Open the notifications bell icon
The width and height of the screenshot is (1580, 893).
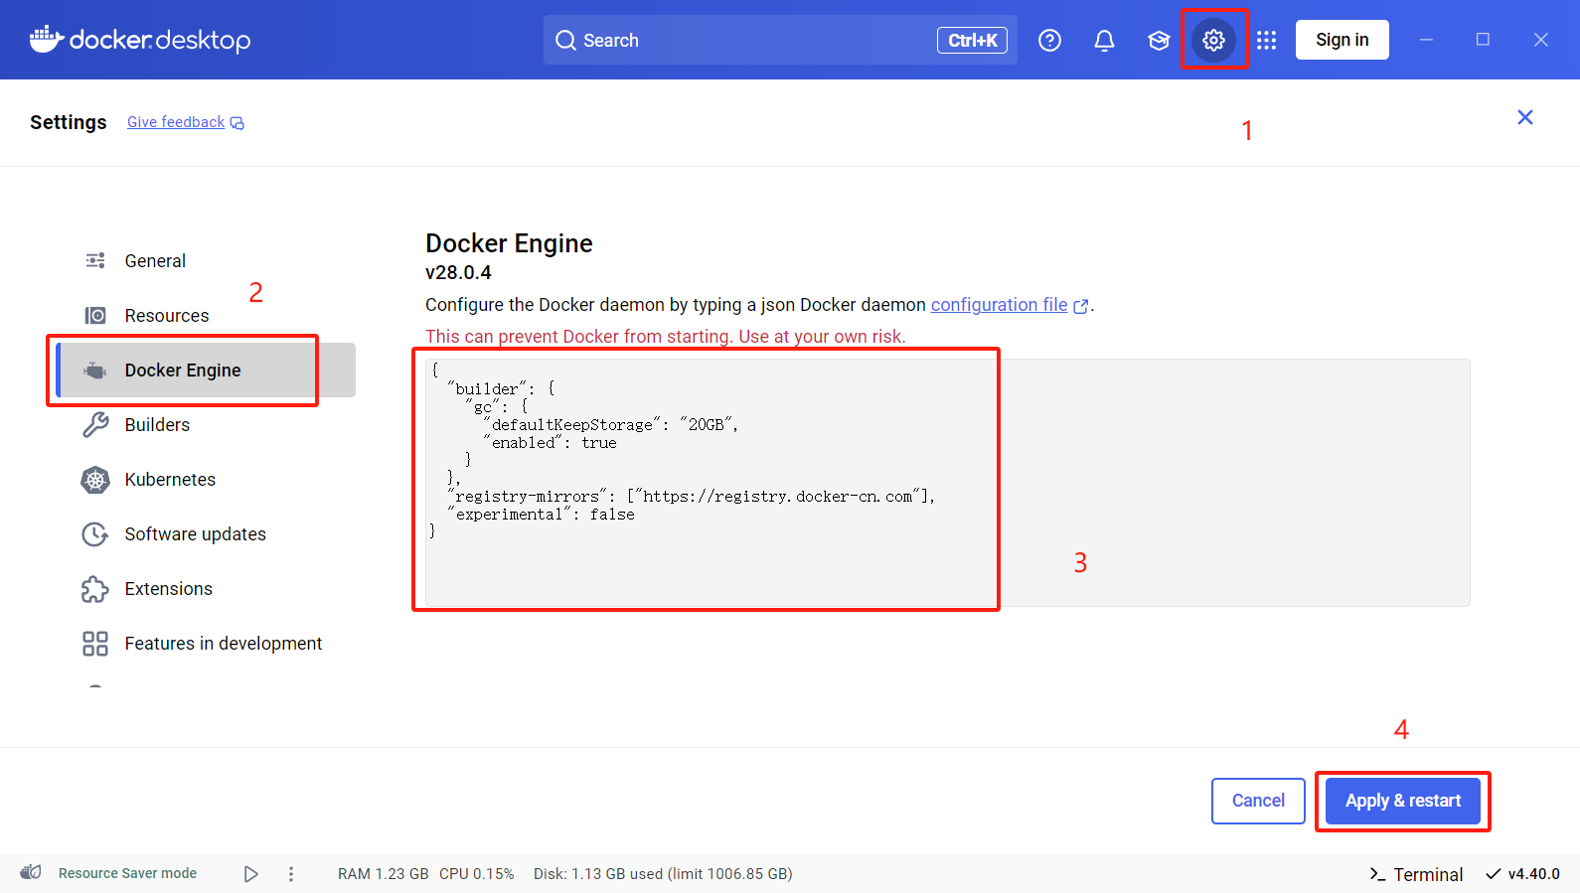tap(1104, 40)
